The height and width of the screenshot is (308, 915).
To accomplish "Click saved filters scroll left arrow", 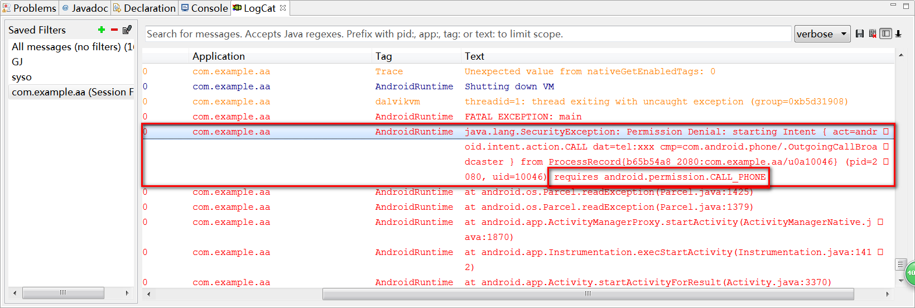I will tap(15, 293).
